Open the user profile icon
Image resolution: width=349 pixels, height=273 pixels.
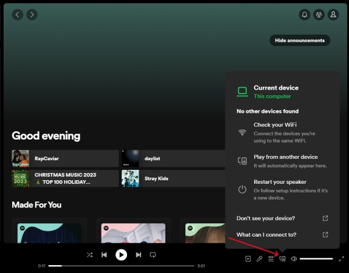(x=333, y=15)
